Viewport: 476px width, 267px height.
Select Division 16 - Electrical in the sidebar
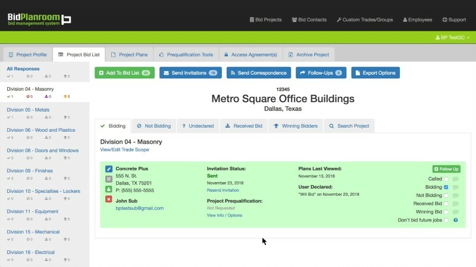coord(31,252)
